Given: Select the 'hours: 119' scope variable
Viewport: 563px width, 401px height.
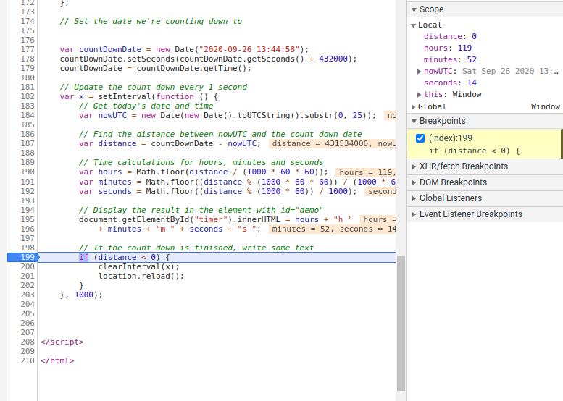Looking at the screenshot, I should point(447,48).
